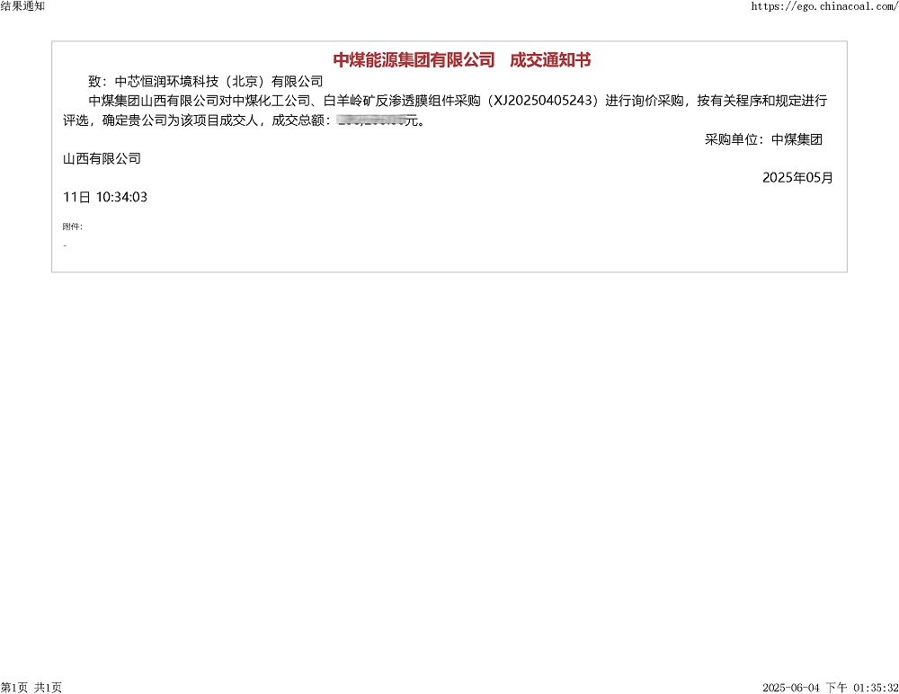Click the dash under the attachment label

pos(65,245)
